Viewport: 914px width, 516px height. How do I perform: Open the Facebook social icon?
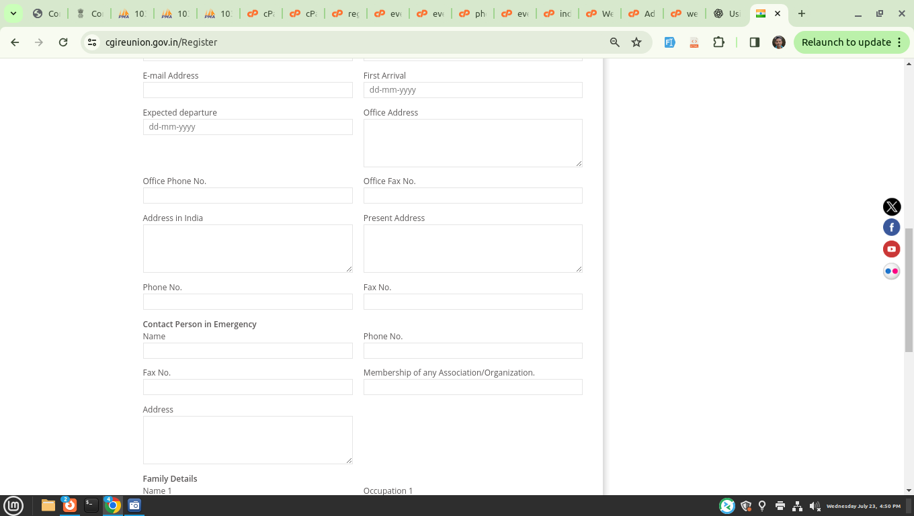[x=891, y=228]
